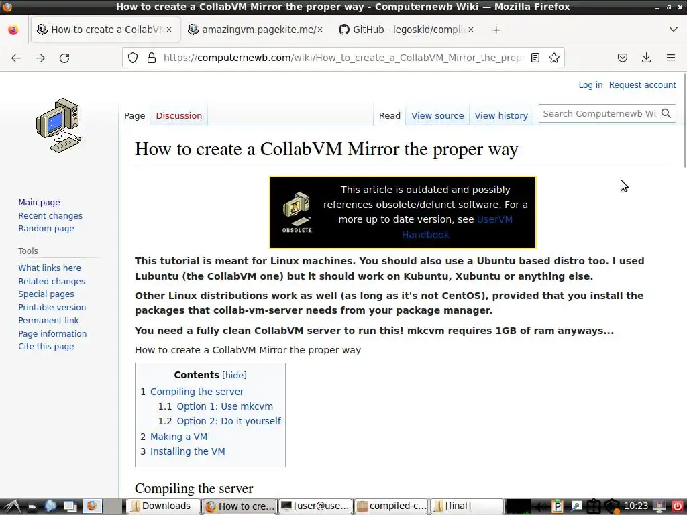
Task: Click the wiki search magnifier icon
Action: click(x=666, y=113)
